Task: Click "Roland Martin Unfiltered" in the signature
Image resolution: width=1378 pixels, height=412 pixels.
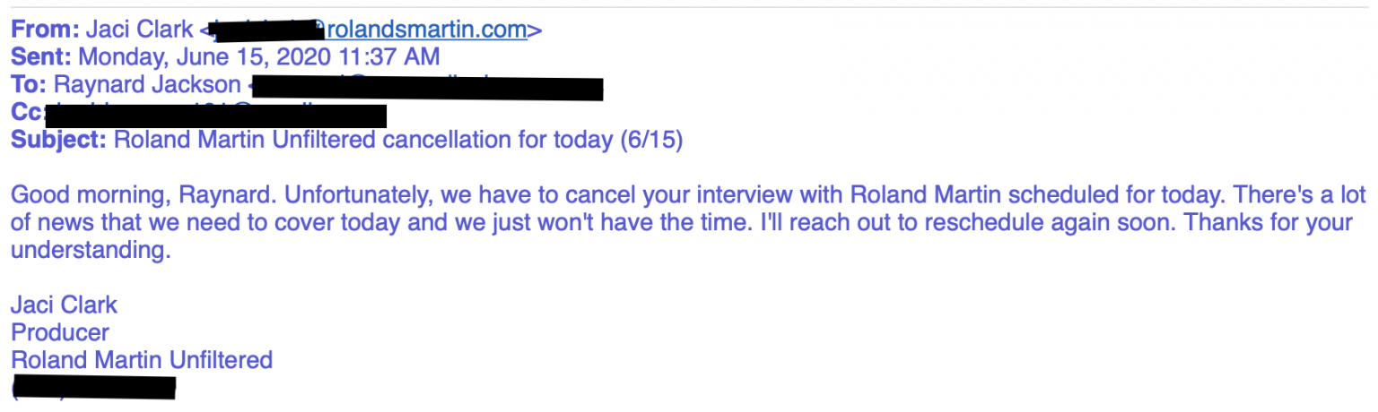Action: 141,360
